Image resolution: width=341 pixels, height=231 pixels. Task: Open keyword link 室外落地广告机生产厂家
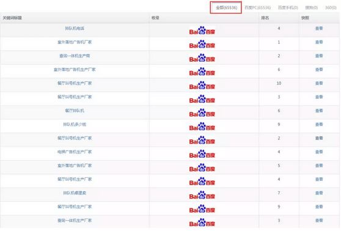coord(75,70)
